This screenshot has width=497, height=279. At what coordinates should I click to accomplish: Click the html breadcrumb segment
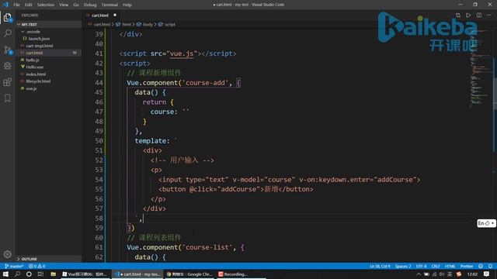126,24
